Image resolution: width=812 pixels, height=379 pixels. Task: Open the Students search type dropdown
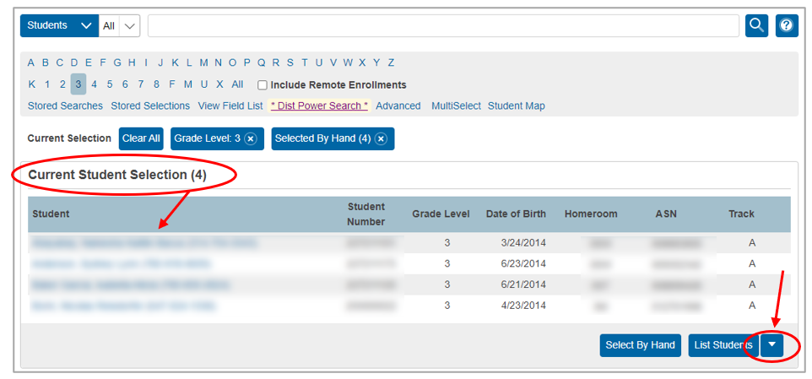tap(59, 25)
